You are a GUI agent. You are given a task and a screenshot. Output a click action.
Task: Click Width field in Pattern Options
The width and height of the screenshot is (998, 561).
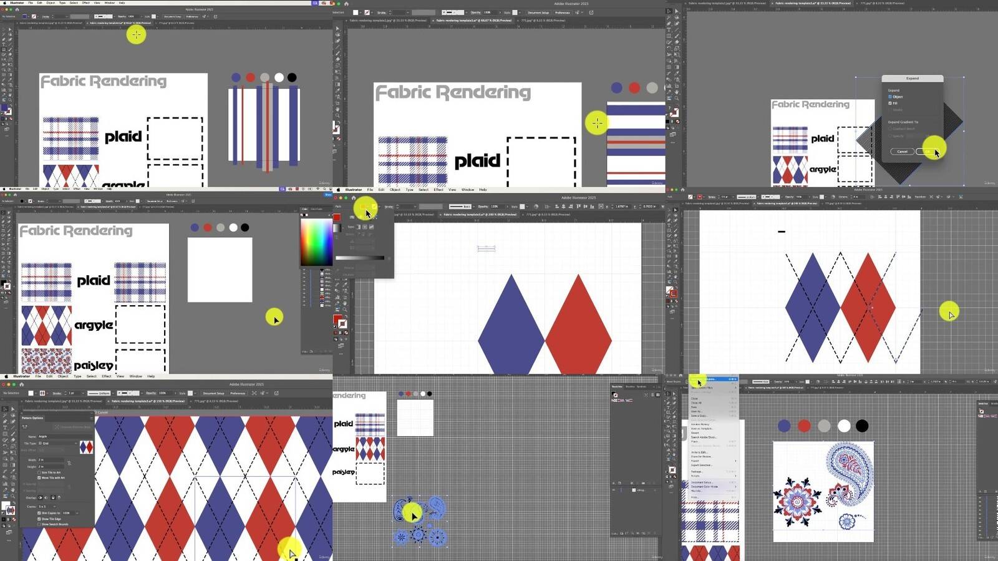(51, 460)
